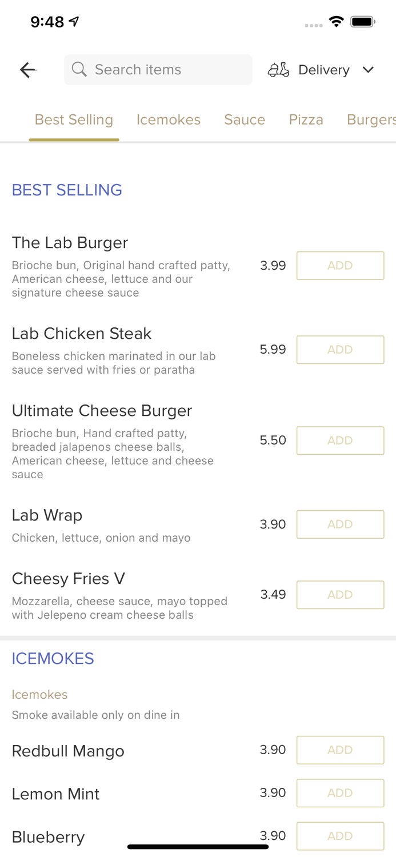Add the Lab Wrap item

coord(340,524)
